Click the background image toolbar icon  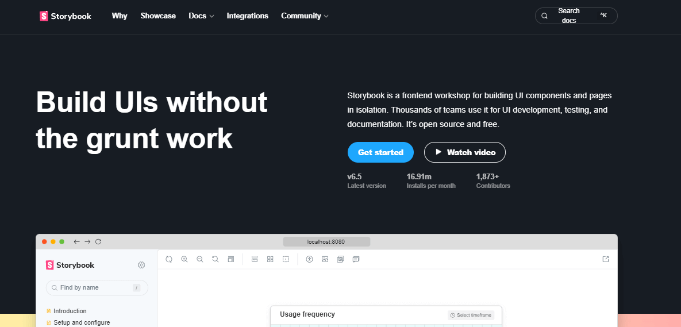coord(325,259)
